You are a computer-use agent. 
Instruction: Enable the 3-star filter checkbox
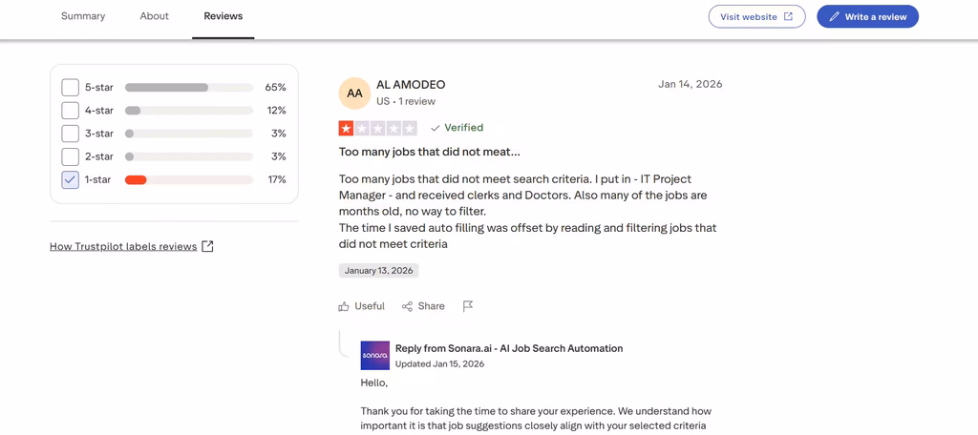pos(70,134)
